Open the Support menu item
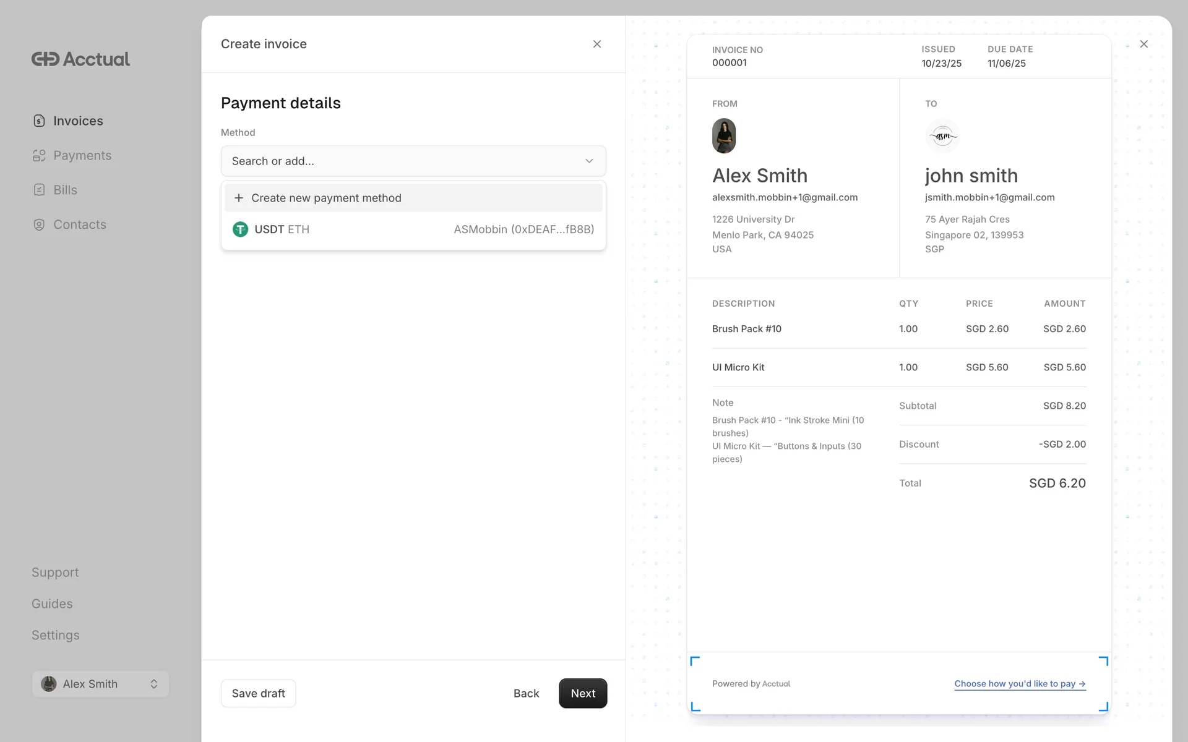The image size is (1188, 742). pyautogui.click(x=55, y=573)
